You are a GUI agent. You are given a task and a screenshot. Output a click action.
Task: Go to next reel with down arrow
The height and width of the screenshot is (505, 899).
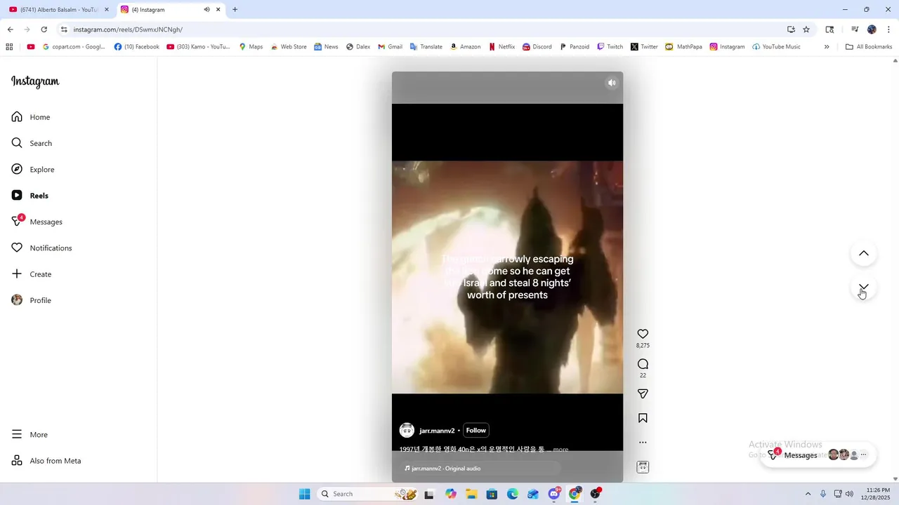point(864,288)
